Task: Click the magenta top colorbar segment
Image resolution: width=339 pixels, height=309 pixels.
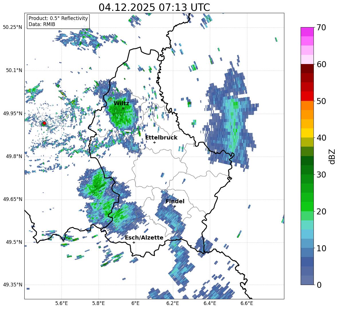Action: 307,32
